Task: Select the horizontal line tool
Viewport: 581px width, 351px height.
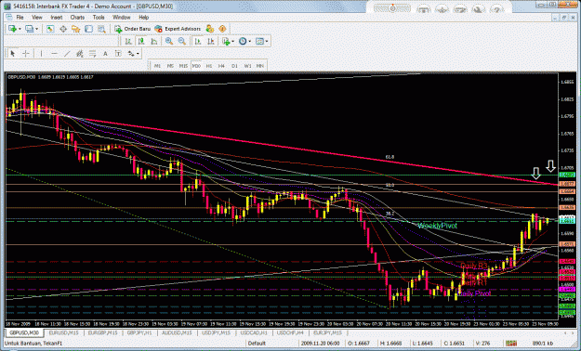Action: 54,54
